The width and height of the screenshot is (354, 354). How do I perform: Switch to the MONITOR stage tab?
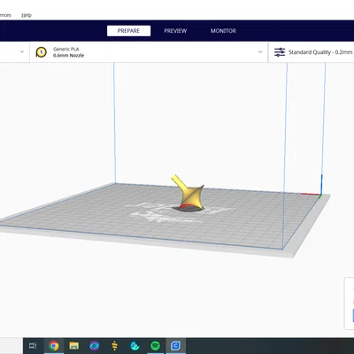pos(223,31)
